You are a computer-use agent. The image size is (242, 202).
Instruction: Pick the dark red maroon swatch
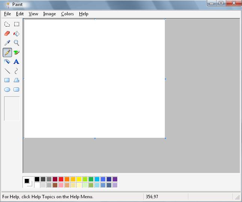[x=55, y=179]
